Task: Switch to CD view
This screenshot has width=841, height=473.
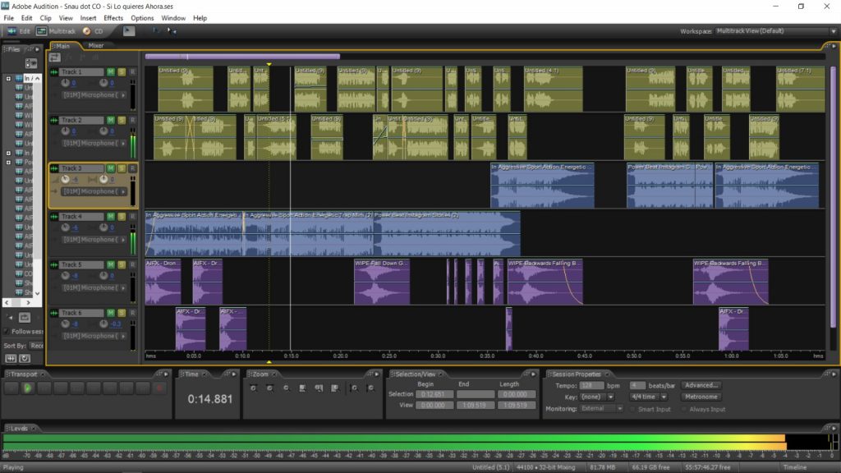Action: [92, 31]
